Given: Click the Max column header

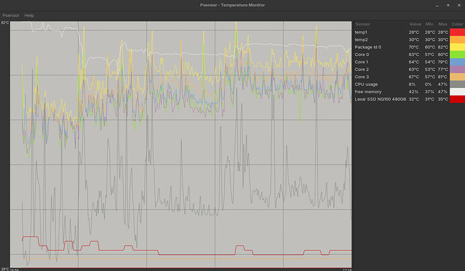Looking at the screenshot, I should (442, 24).
